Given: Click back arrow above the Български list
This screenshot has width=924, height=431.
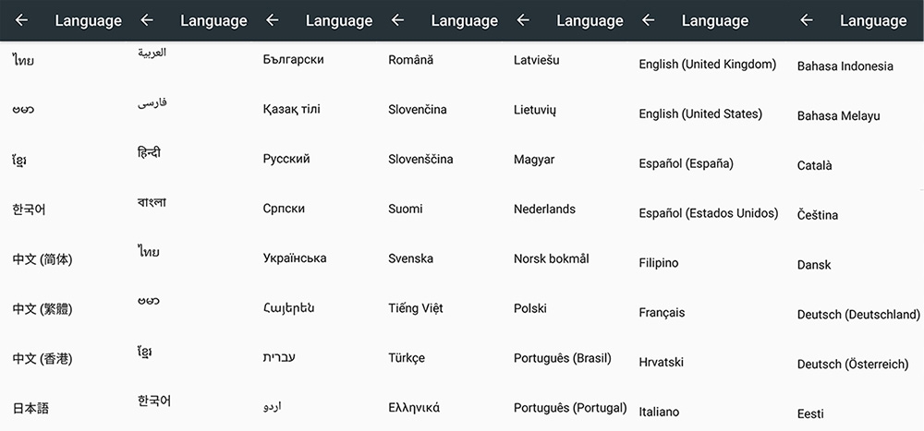Looking at the screenshot, I should point(272,20).
